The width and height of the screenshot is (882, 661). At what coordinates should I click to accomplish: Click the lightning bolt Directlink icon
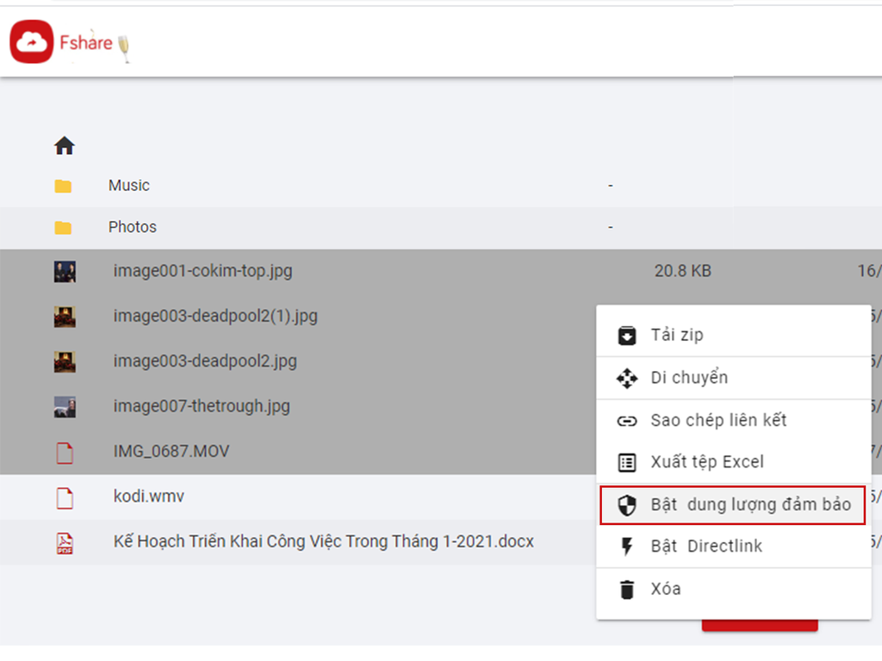coord(627,547)
